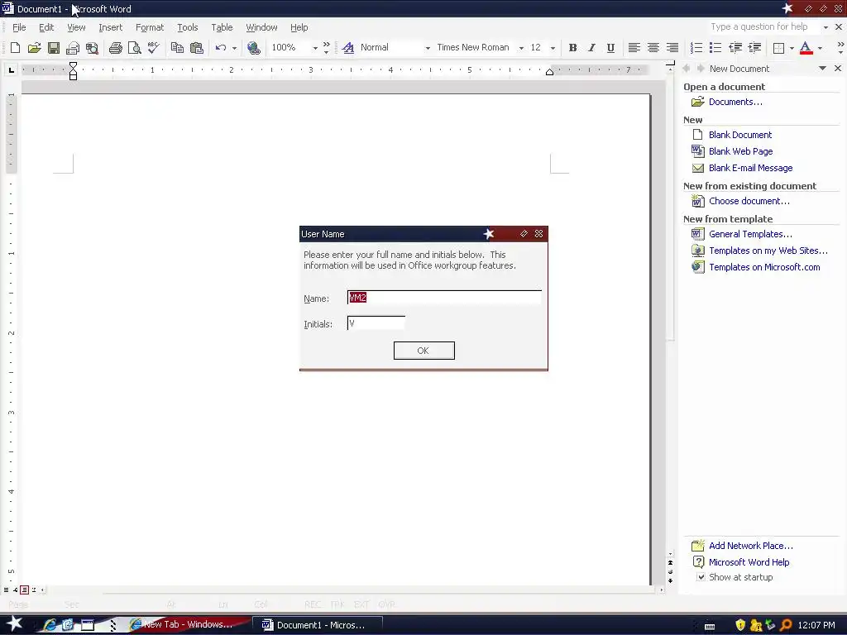The image size is (847, 635).
Task: Click Internet Explorer quick launch icon
Action: click(x=50, y=625)
